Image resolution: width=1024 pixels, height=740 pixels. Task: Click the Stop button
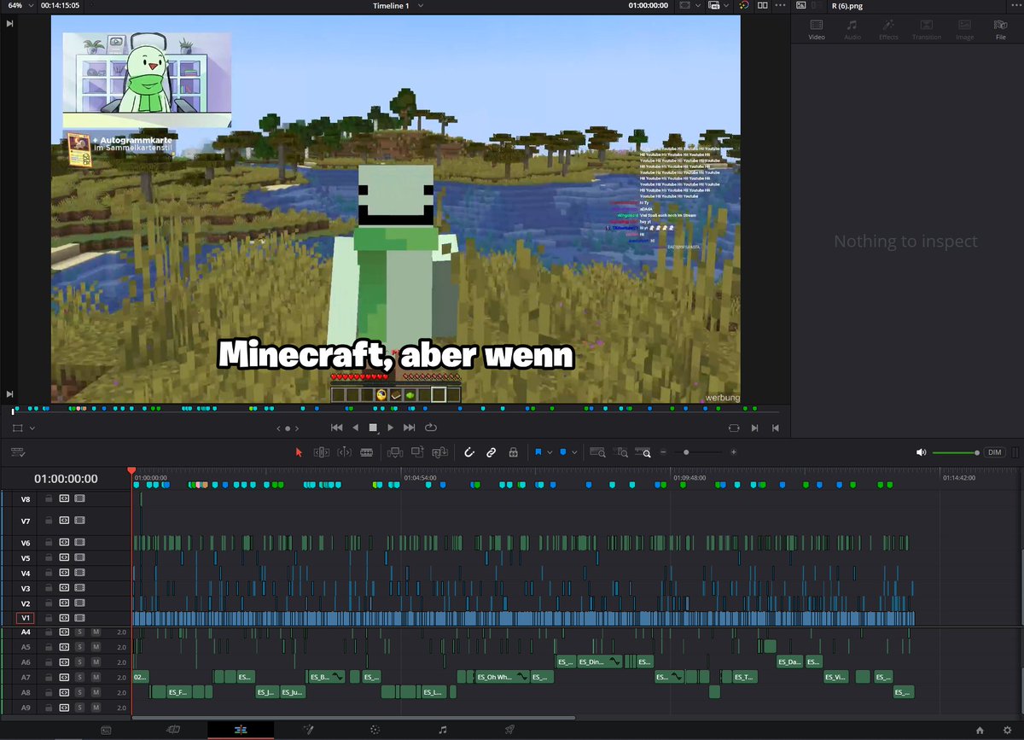point(373,428)
